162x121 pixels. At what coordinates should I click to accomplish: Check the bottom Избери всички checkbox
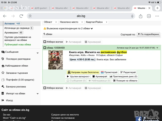[45, 88]
